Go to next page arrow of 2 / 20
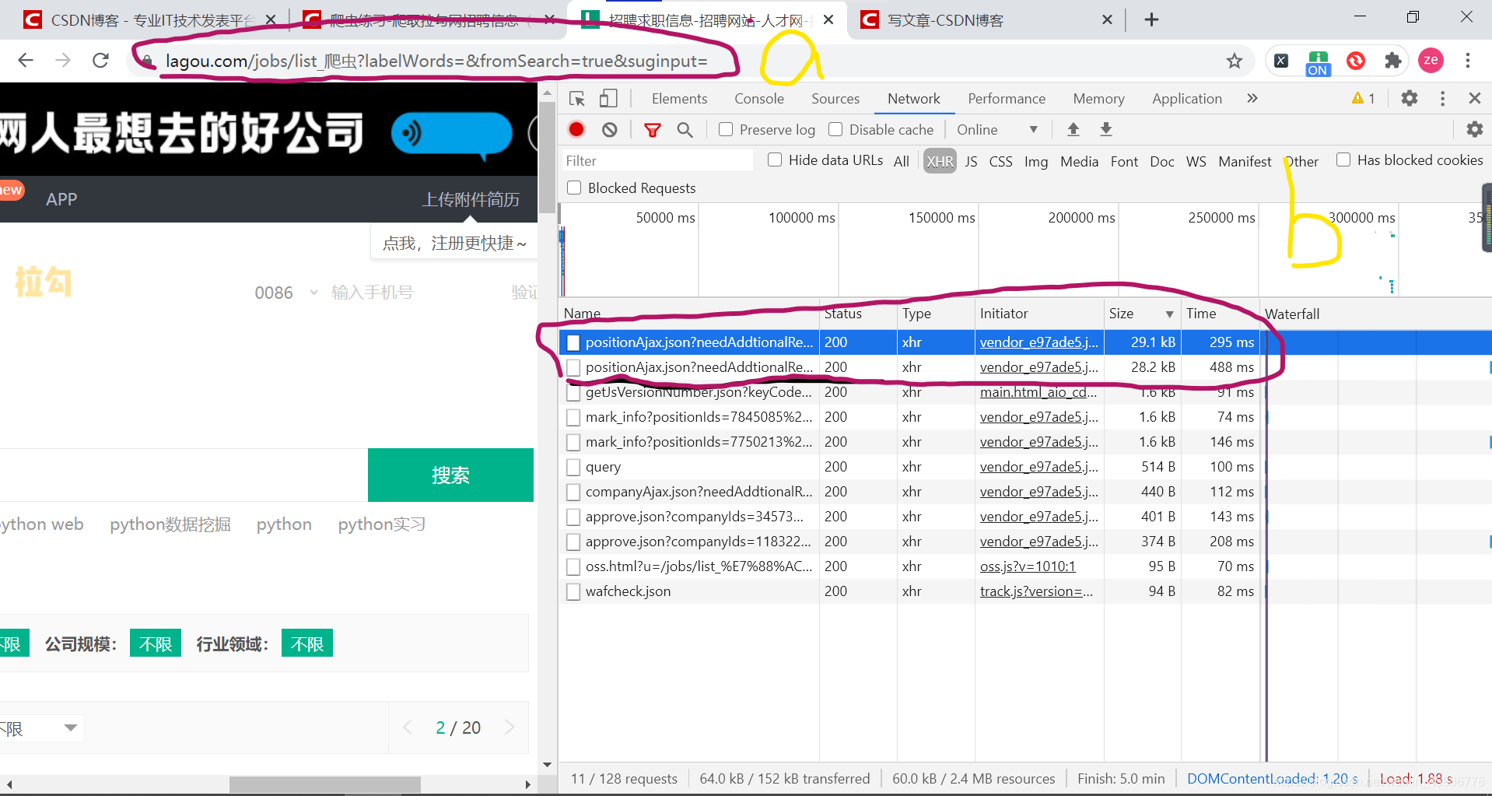This screenshot has width=1492, height=796. pyautogui.click(x=510, y=728)
